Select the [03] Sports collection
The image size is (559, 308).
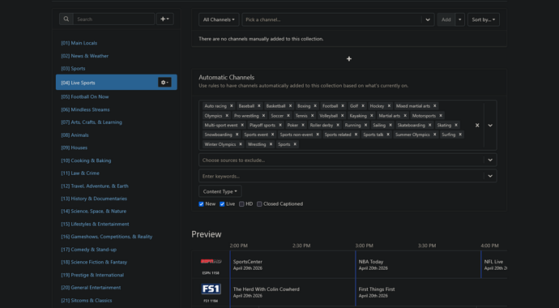[73, 68]
